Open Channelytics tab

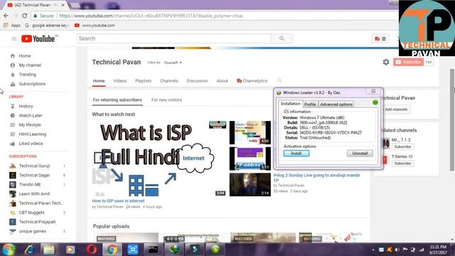click(x=252, y=80)
